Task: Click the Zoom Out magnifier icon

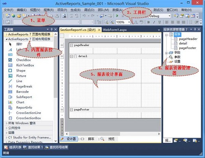Action: click(x=106, y=22)
